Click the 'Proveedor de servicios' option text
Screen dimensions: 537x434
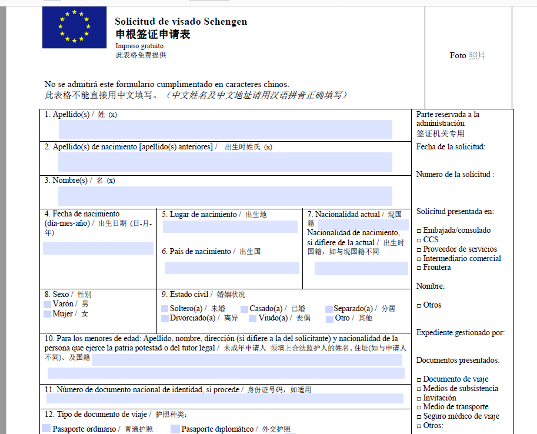[x=460, y=249]
